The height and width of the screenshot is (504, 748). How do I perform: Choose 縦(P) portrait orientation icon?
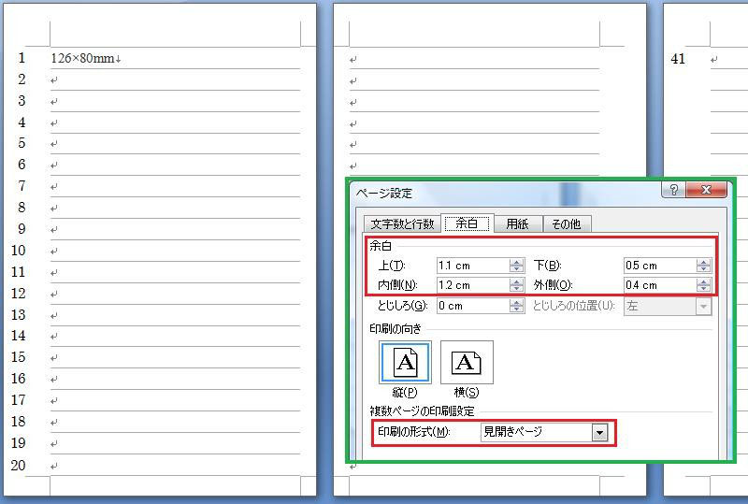[405, 362]
